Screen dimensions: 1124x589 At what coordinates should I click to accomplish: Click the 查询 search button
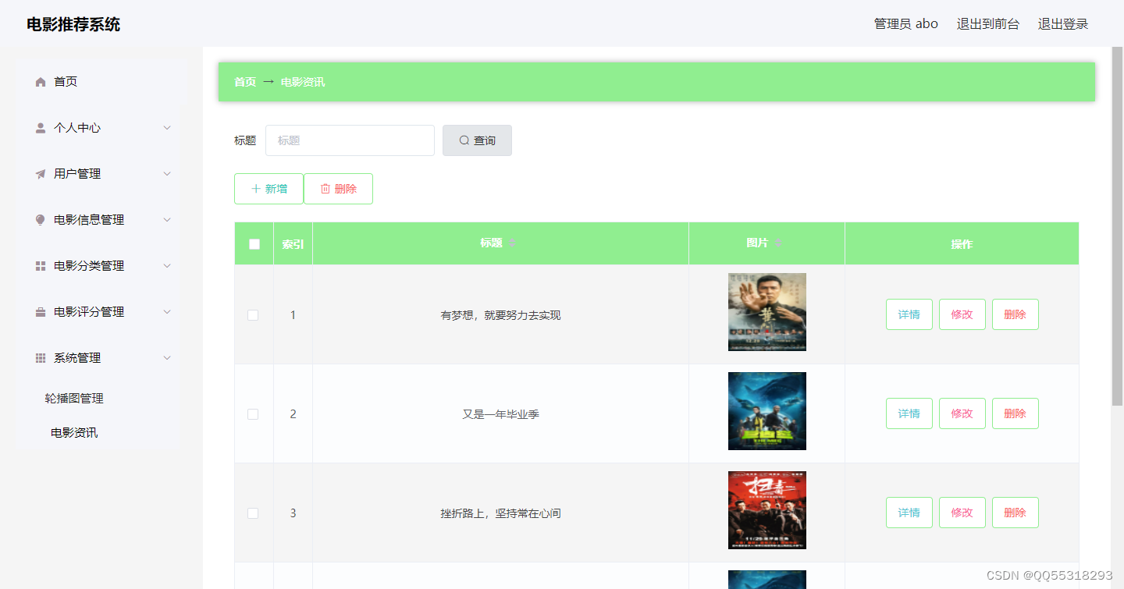(x=477, y=140)
